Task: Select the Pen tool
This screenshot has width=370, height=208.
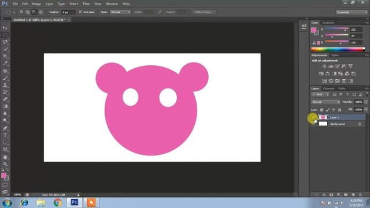Action: [x=5, y=128]
